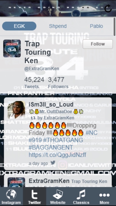
Task: Follow Trap Touring Ken
Action: pos(98,44)
